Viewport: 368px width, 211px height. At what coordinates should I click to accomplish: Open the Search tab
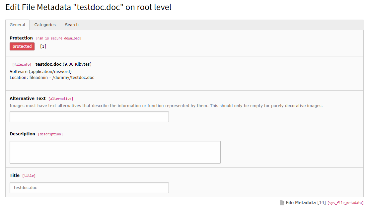click(72, 25)
